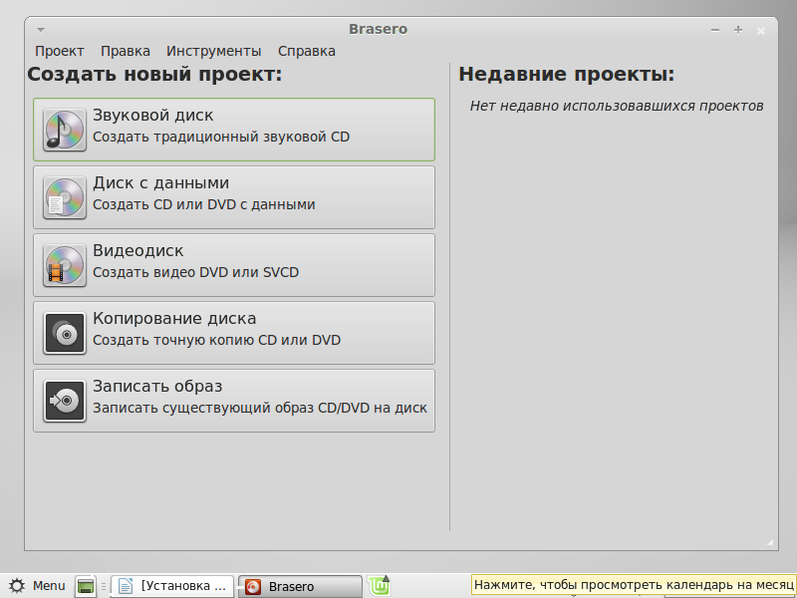Create a Диск с данными project
797x598 pixels.
point(234,197)
